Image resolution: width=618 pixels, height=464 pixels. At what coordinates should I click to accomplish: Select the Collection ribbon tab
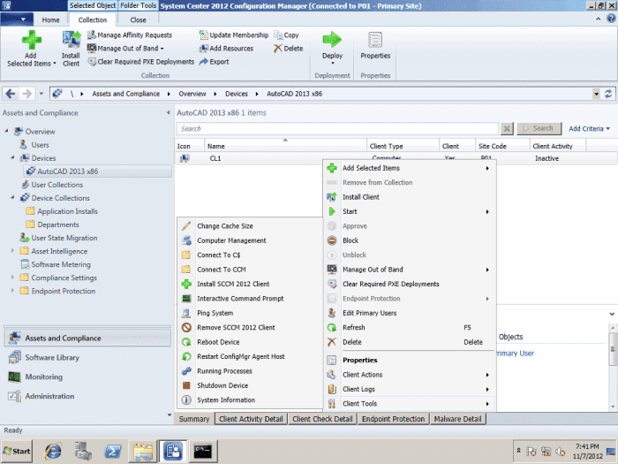92,19
